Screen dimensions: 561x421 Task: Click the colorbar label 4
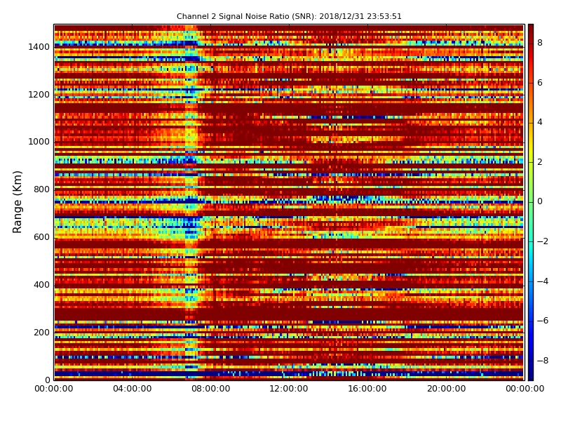[540, 122]
